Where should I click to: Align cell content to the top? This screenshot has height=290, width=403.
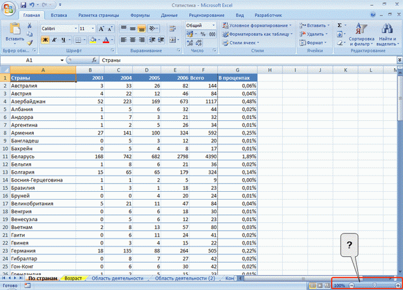(x=124, y=28)
